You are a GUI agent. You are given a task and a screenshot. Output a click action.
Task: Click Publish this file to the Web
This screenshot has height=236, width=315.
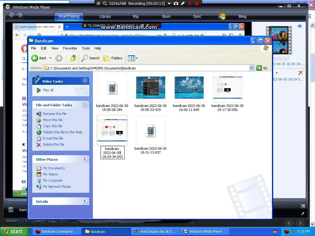click(63, 132)
